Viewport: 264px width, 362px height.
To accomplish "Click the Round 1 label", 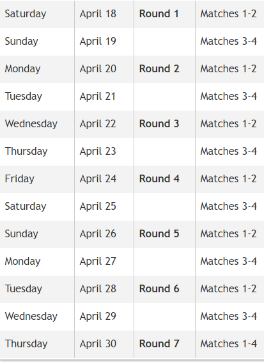I will click(x=159, y=13).
